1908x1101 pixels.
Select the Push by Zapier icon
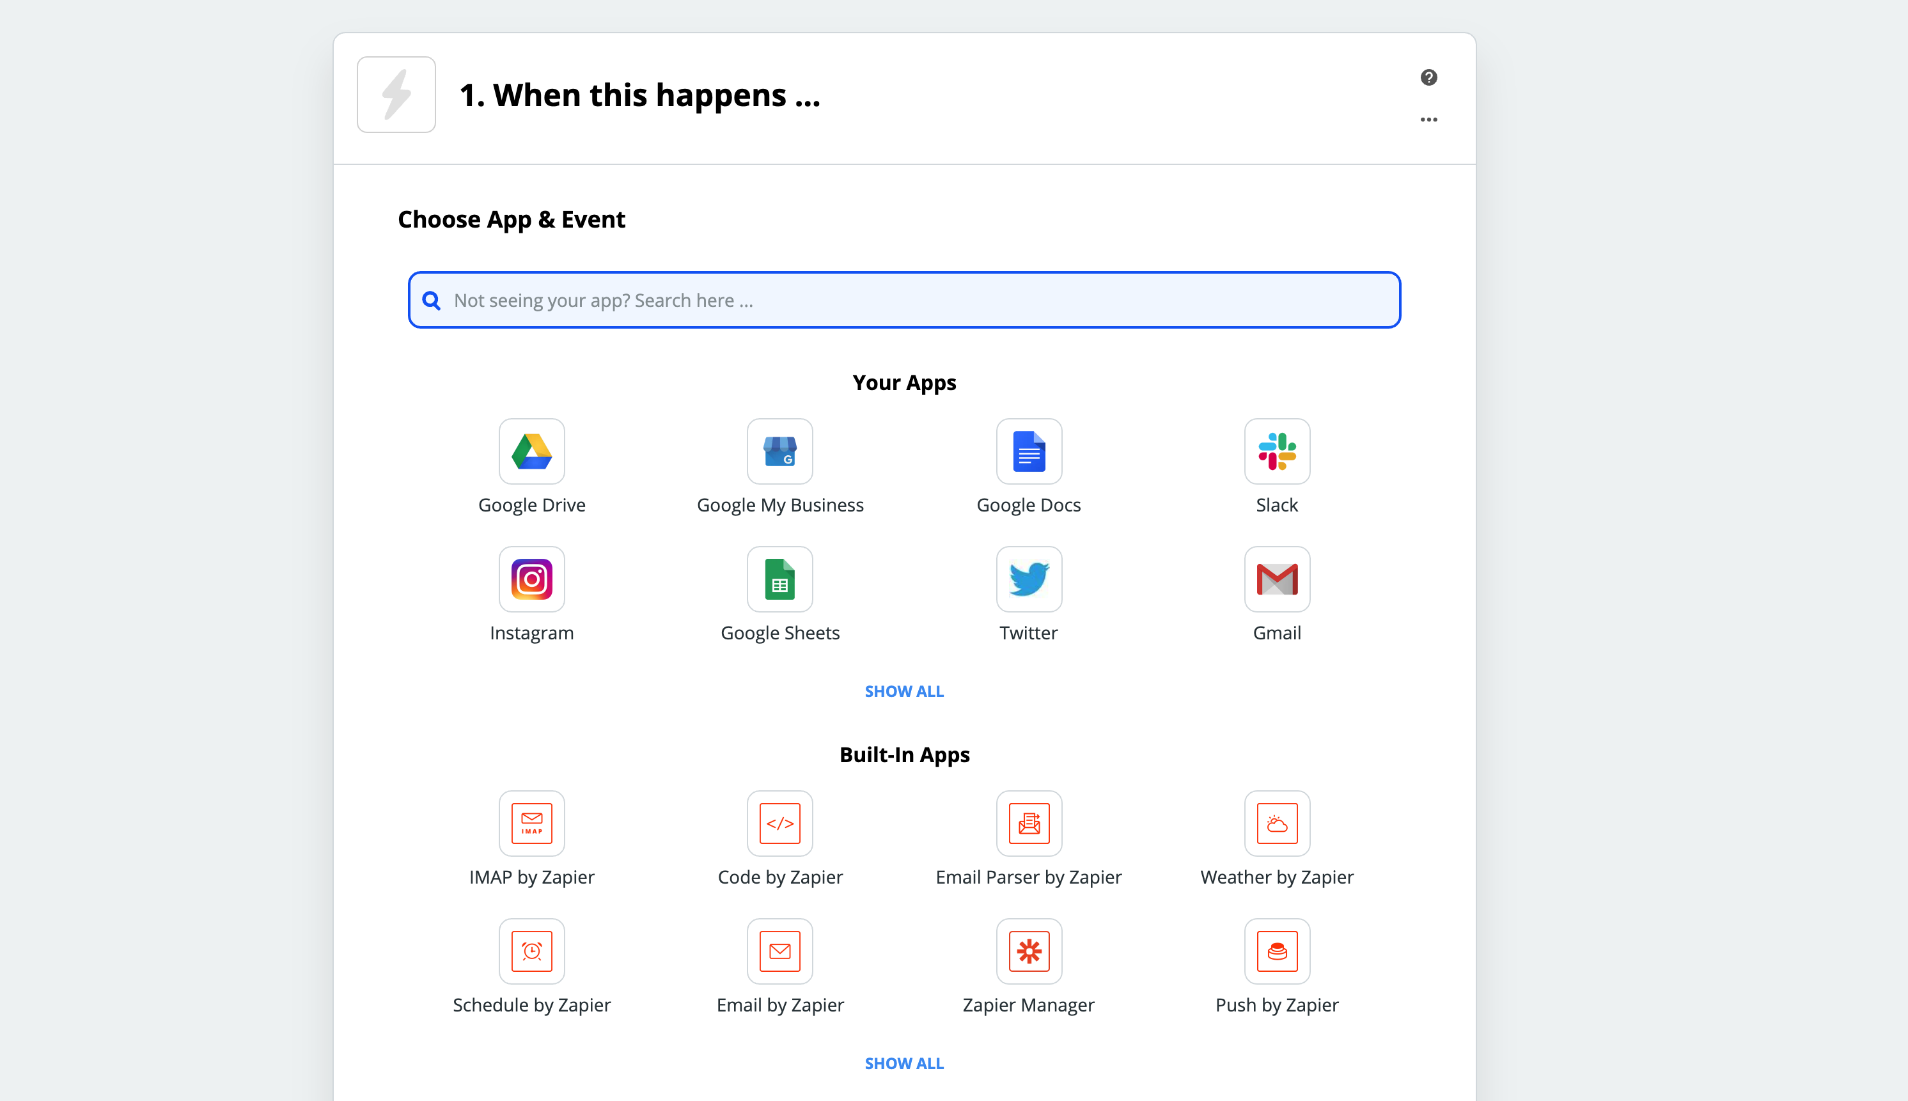1276,951
